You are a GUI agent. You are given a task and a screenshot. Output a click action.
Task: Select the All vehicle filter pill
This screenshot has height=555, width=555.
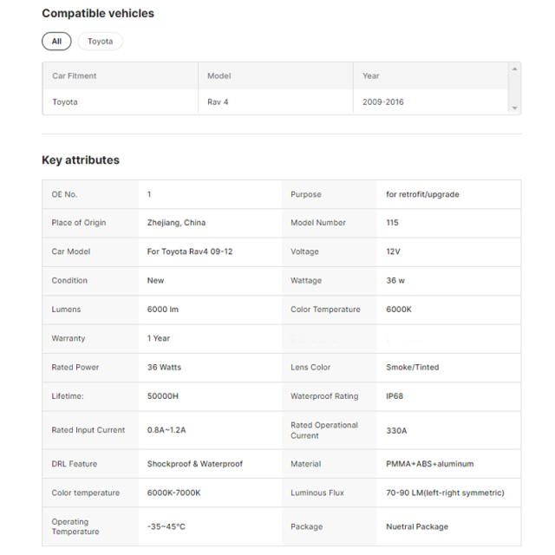56,41
